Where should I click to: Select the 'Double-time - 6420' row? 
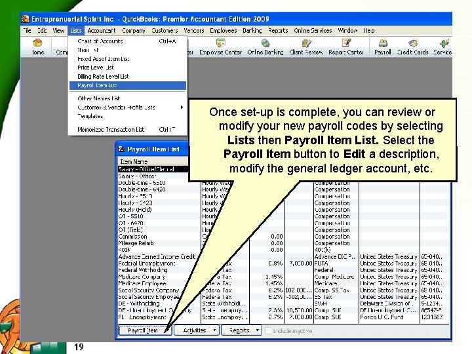[159, 189]
